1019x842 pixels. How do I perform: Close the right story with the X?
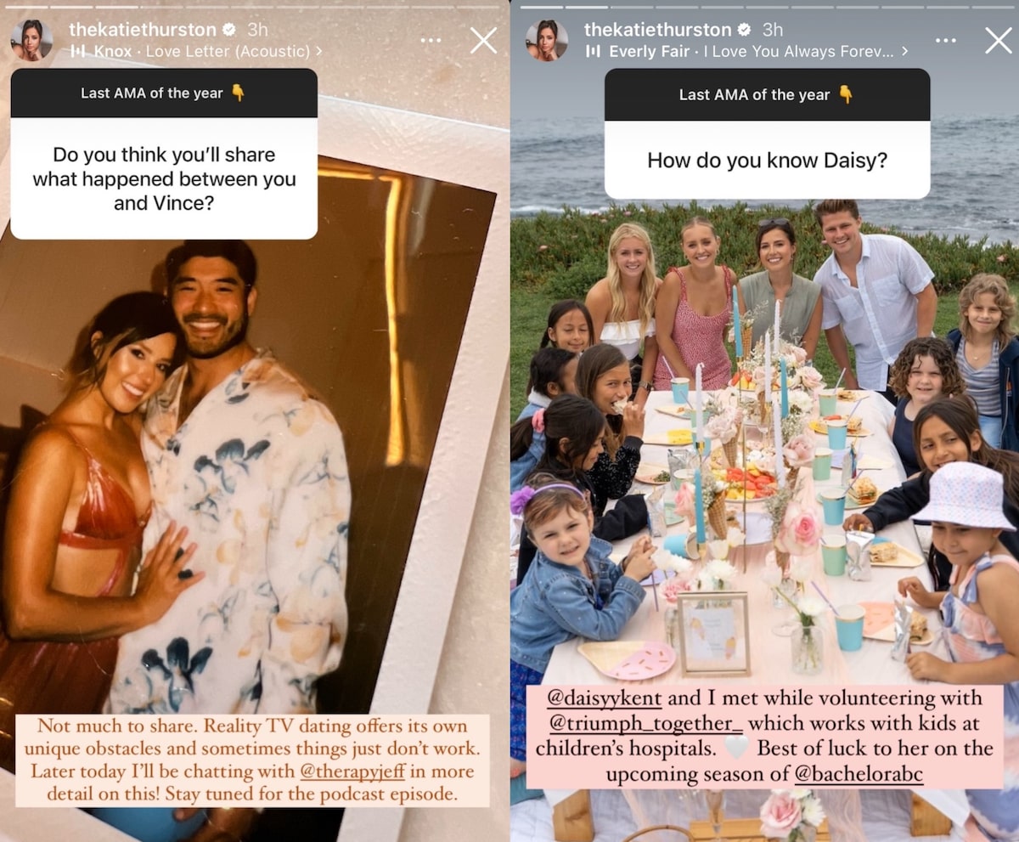999,40
